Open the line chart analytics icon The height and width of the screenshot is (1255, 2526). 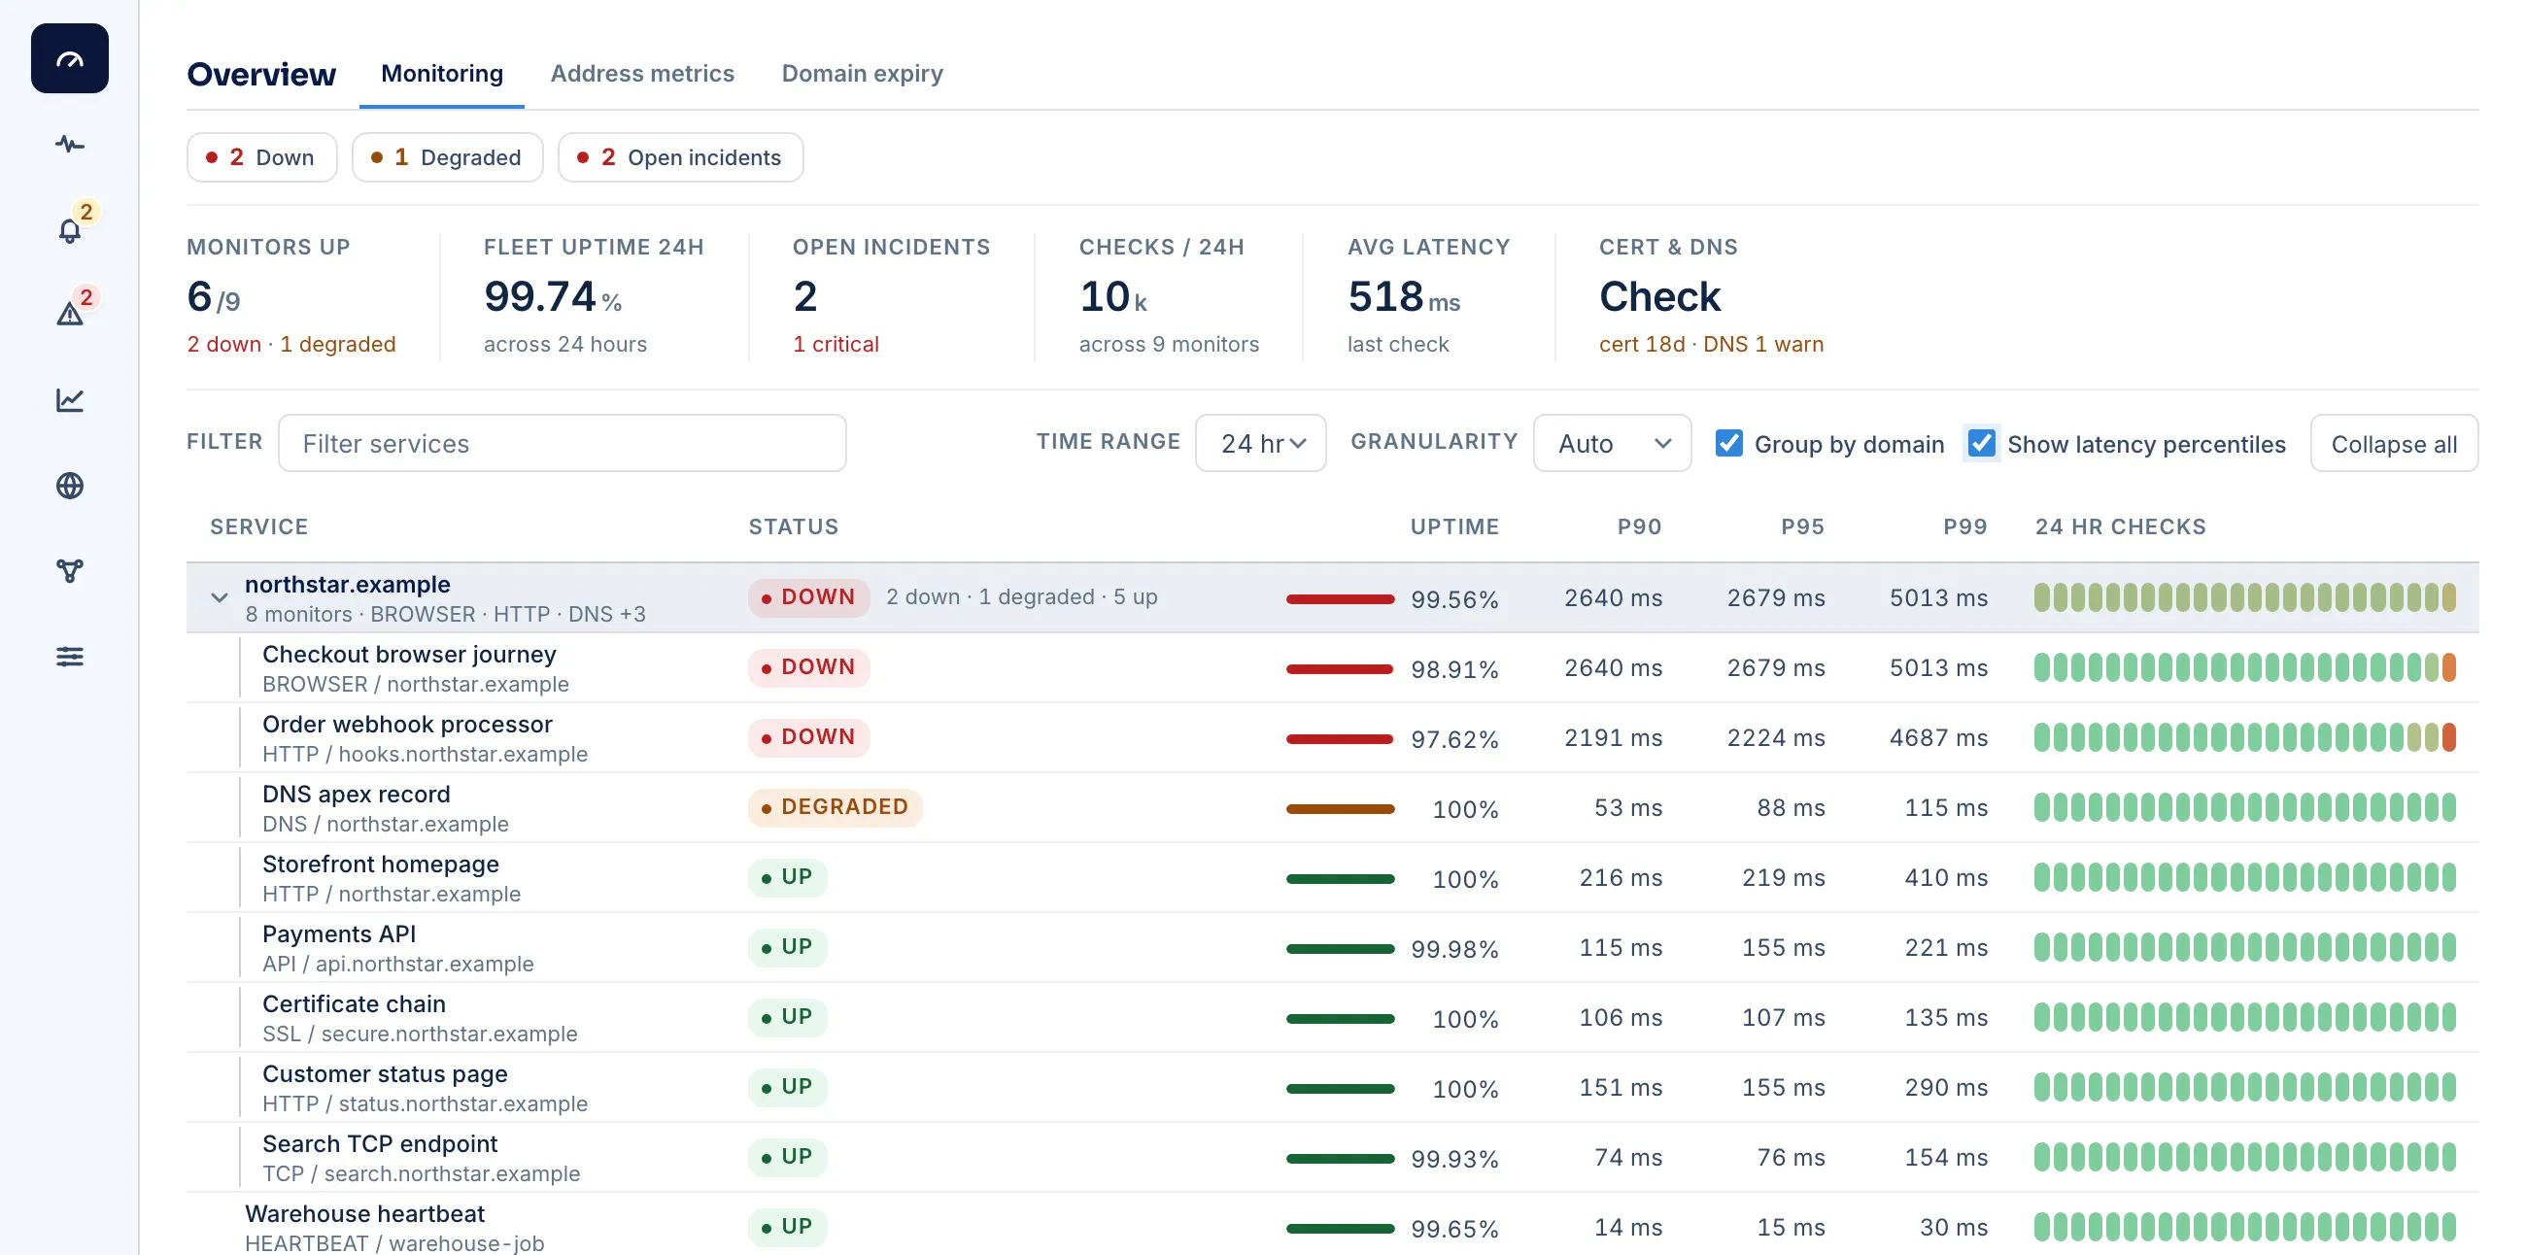tap(70, 400)
